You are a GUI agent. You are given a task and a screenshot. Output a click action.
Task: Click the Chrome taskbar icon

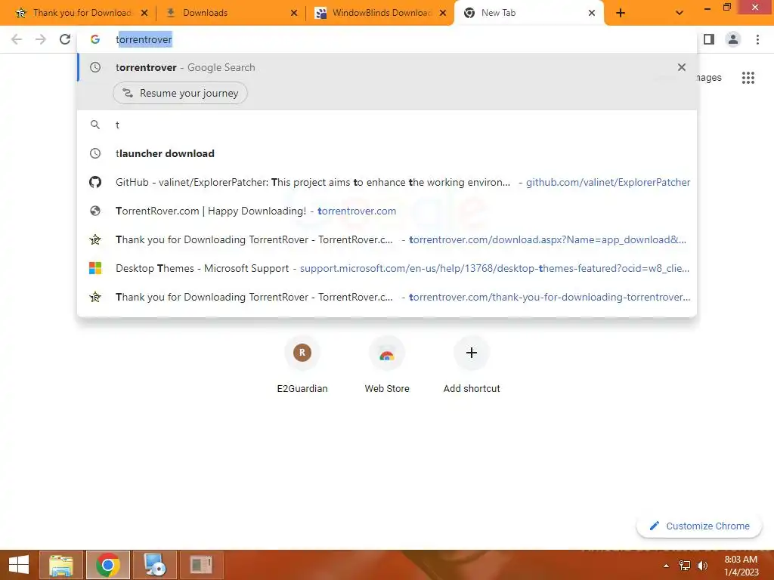(x=108, y=565)
